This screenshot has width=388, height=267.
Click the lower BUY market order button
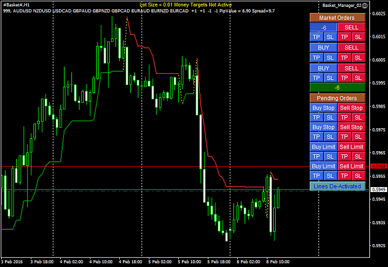click(x=323, y=68)
